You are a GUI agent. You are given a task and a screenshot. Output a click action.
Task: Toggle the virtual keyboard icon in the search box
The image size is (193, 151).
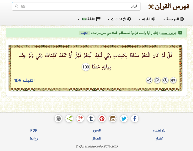coord(23,6)
